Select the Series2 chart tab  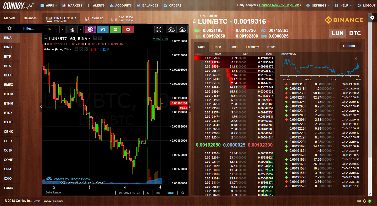[x=94, y=19]
